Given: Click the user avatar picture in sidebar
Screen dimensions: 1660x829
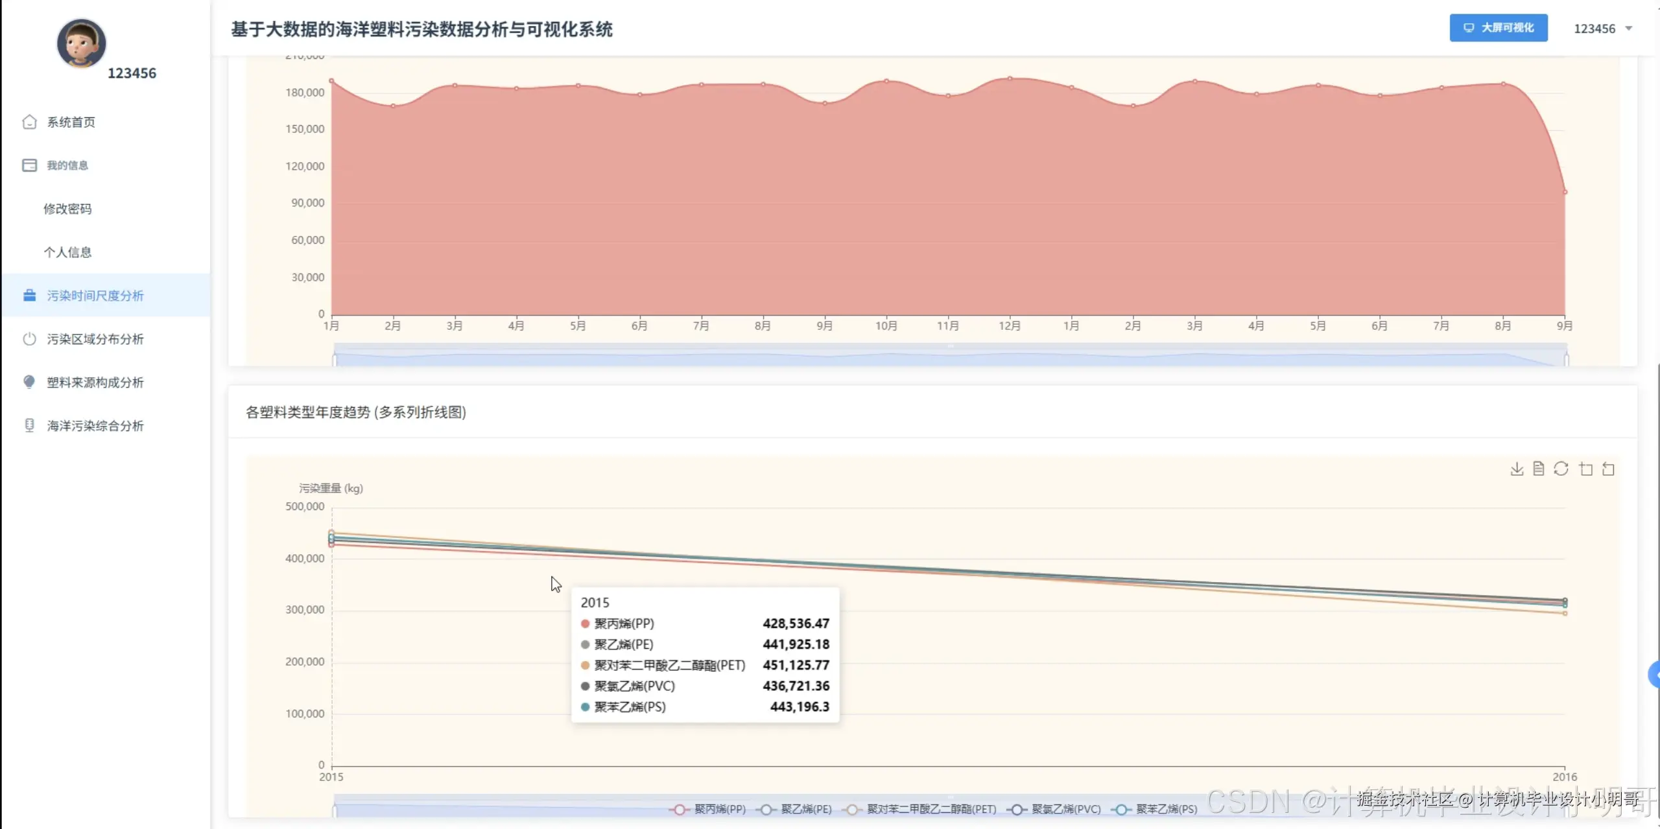Looking at the screenshot, I should click(x=81, y=43).
